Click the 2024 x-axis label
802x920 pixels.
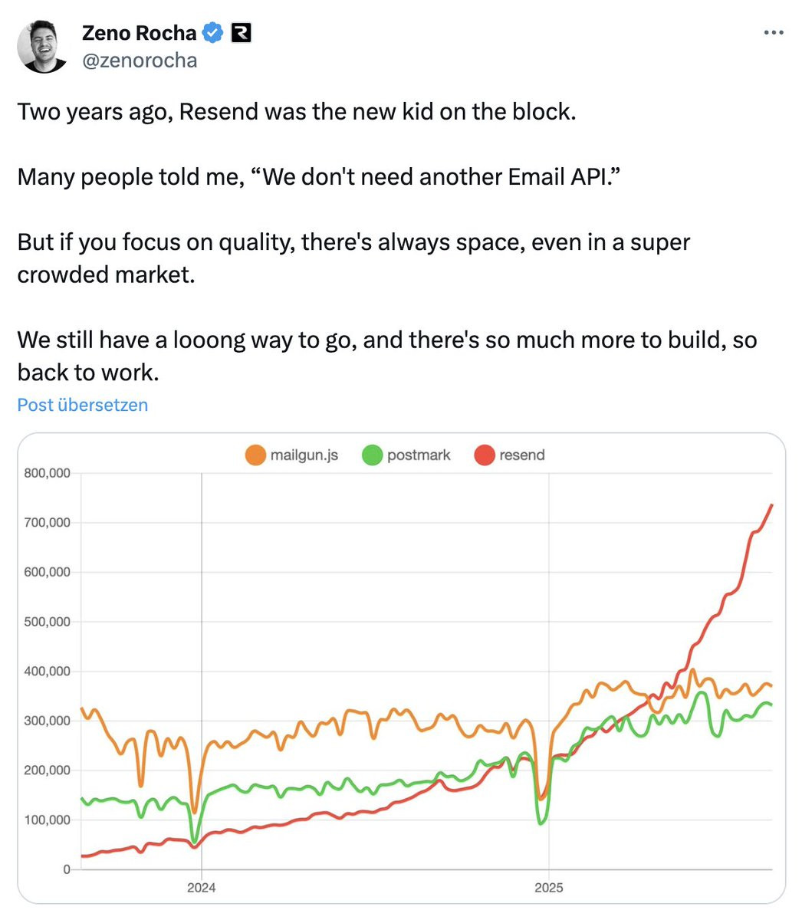click(x=202, y=888)
